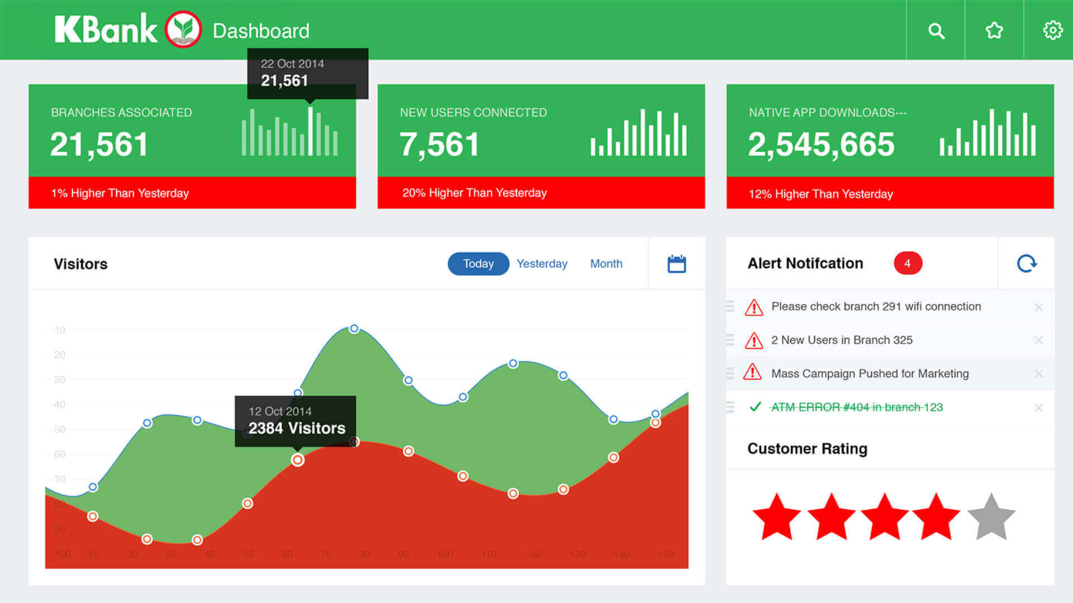Screen dimensions: 1073x603
Task: Open the calendar date picker icon
Action: [676, 264]
